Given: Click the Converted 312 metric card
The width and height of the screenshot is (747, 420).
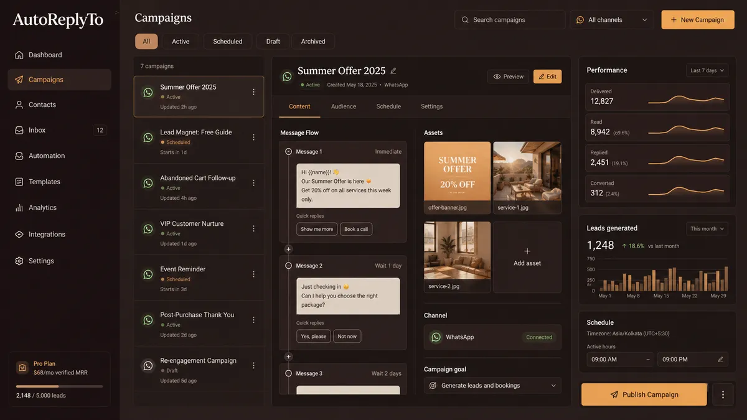Looking at the screenshot, I should point(659,189).
